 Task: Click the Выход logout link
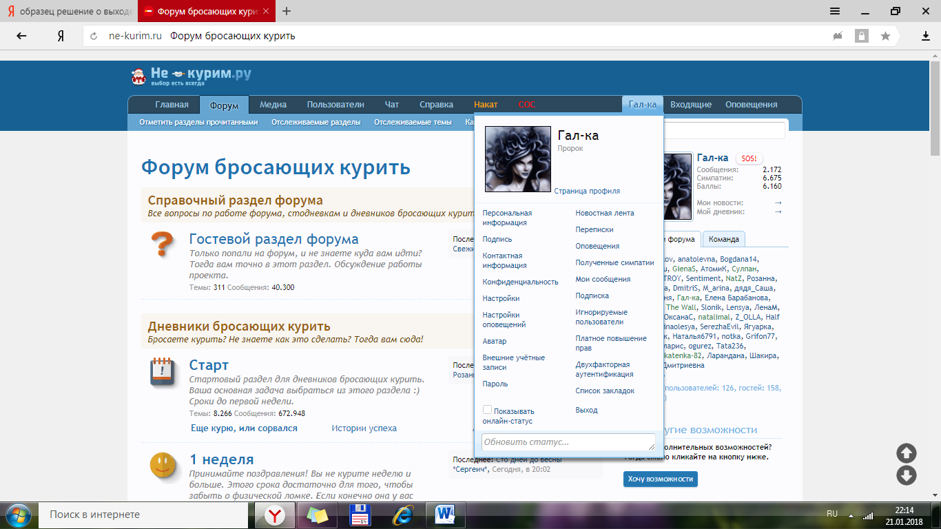point(586,410)
